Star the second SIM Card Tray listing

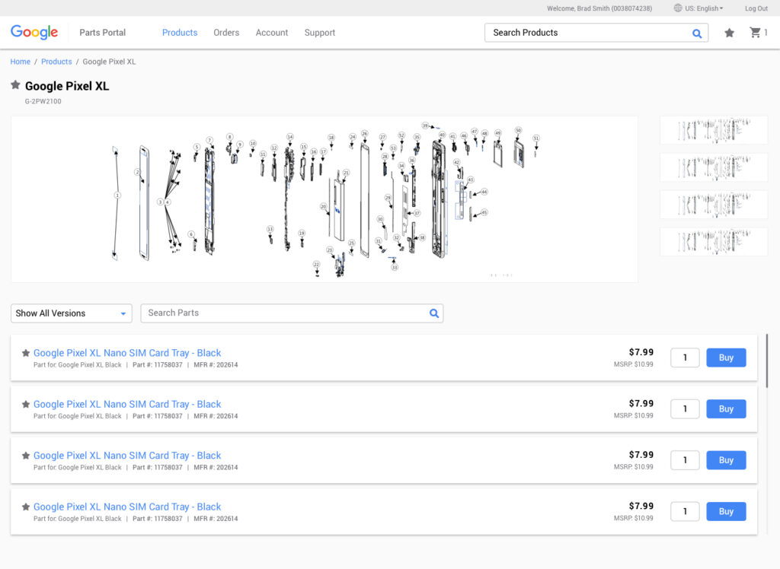26,404
